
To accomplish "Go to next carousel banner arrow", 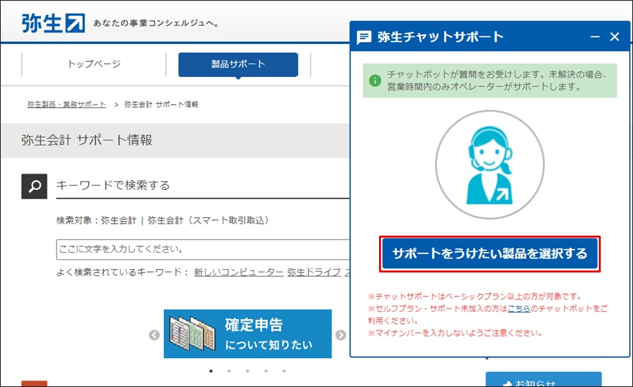I will click(341, 335).
